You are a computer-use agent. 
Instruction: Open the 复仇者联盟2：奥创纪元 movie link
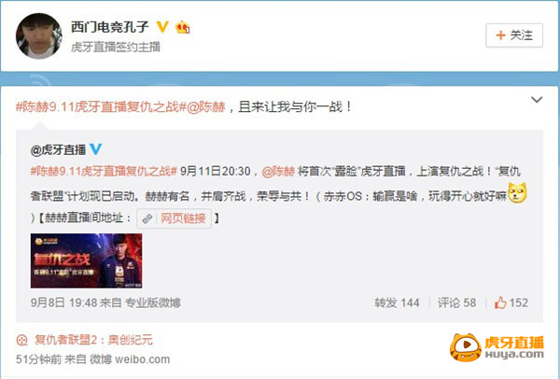pos(93,340)
